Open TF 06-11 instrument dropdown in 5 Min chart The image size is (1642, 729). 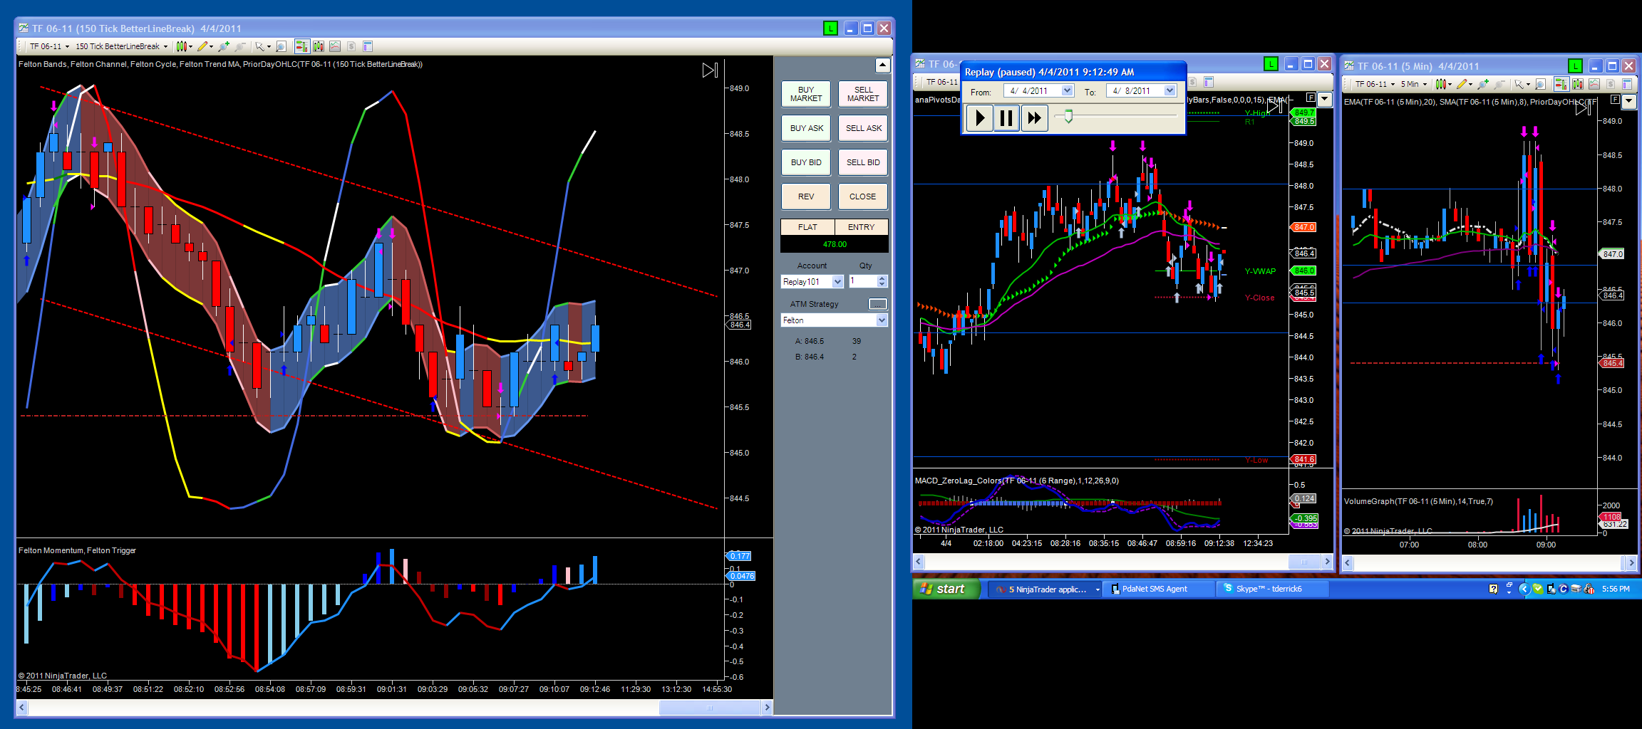1375,84
